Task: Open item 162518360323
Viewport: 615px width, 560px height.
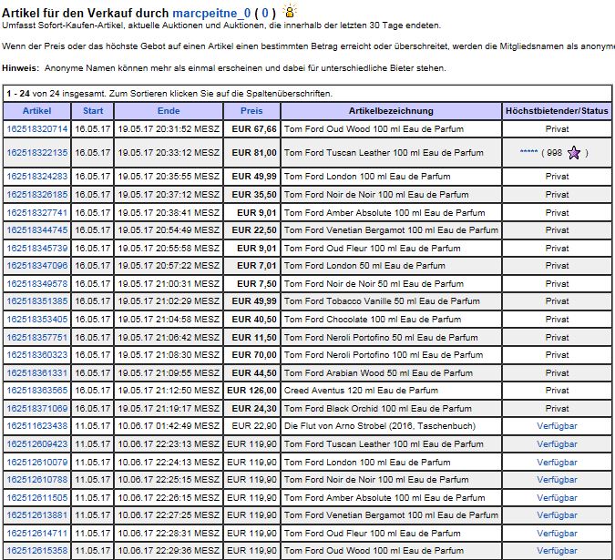Action: pos(37,354)
